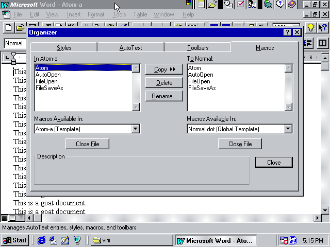Open the Format menu

coord(96,14)
